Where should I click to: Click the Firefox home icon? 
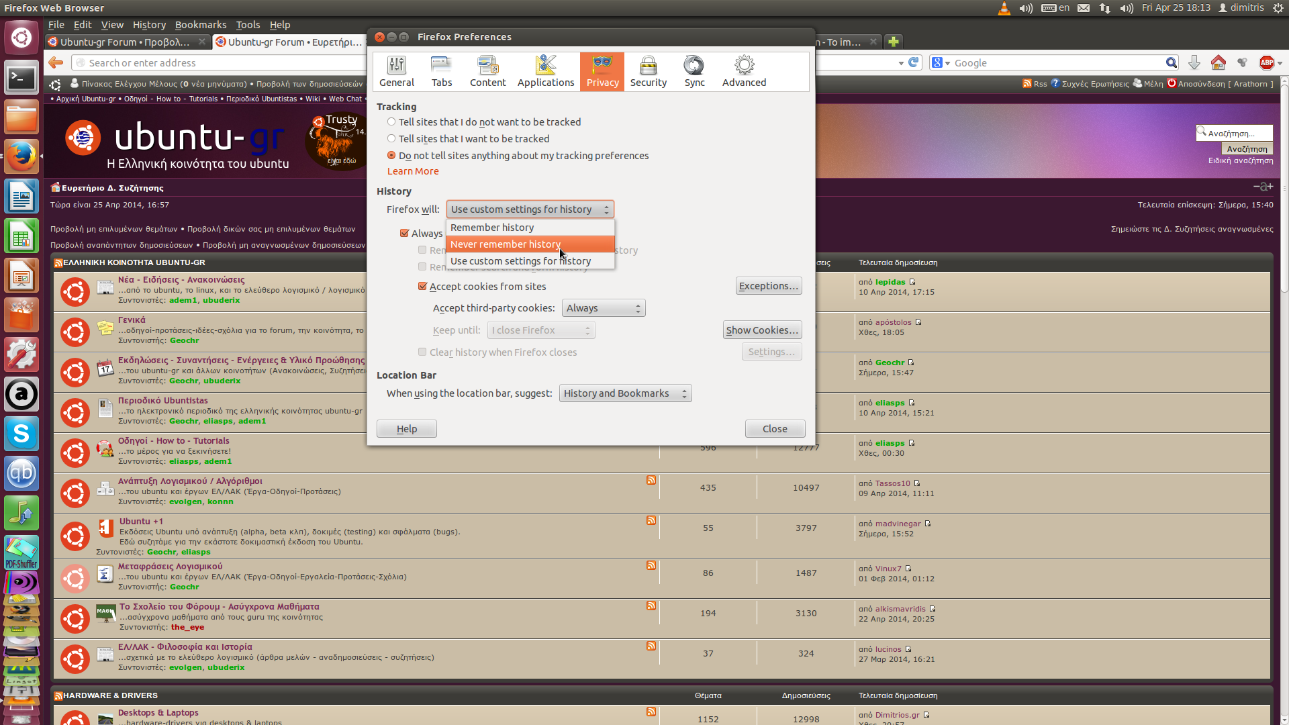pyautogui.click(x=1218, y=62)
